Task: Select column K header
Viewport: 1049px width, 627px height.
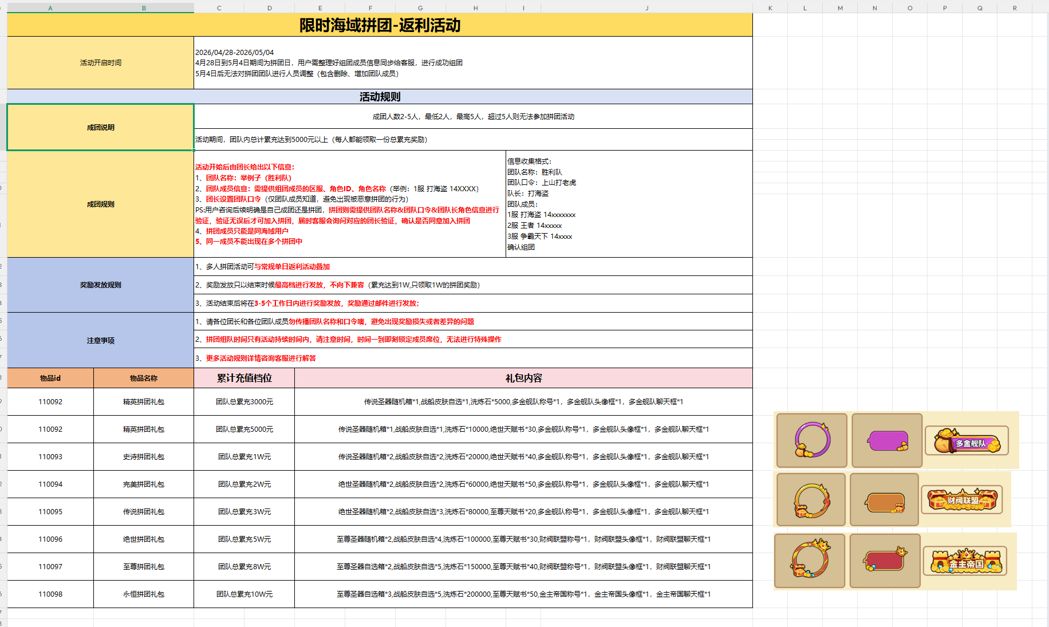Action: click(x=770, y=8)
